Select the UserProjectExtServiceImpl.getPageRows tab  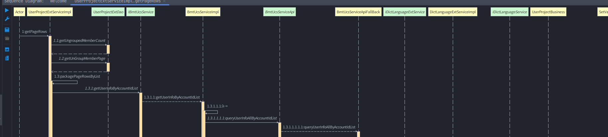point(117,1)
